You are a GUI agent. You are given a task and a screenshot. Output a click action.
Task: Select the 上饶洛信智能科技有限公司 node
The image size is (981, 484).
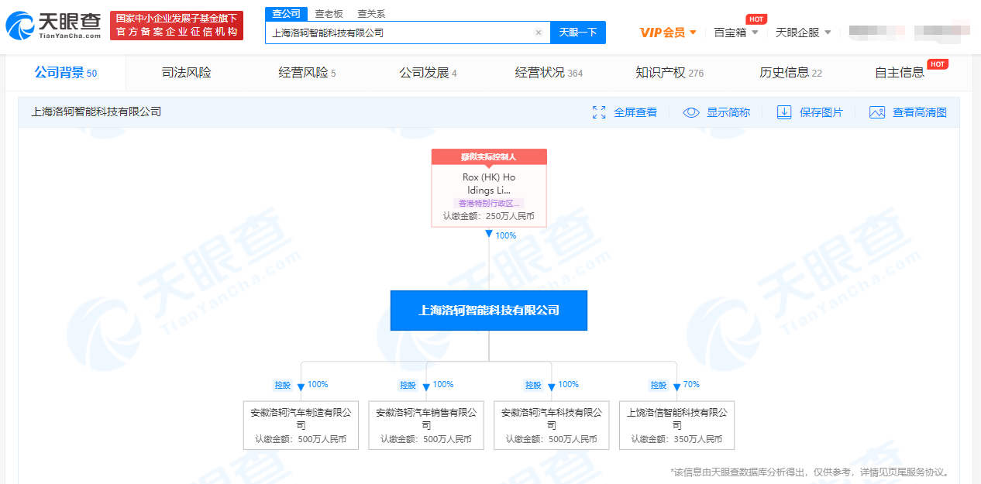tap(677, 425)
